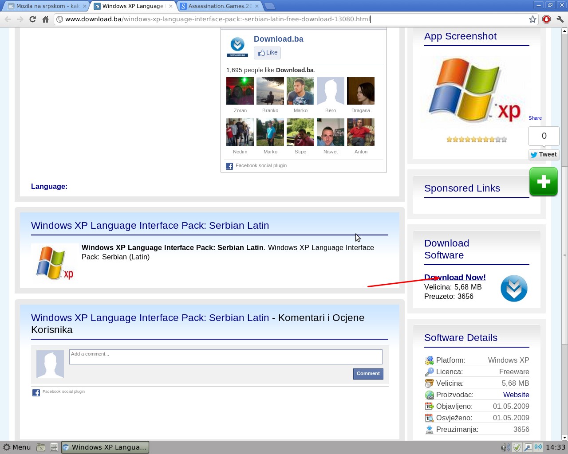The height and width of the screenshot is (454, 568).
Task: Open Anton's profile photo
Action: 361,132
